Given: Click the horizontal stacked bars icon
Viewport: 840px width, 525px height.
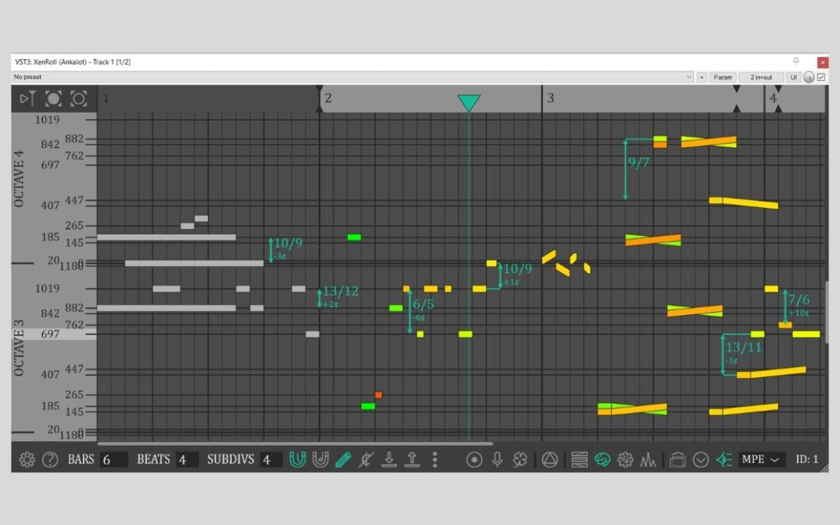Looking at the screenshot, I should (579, 460).
